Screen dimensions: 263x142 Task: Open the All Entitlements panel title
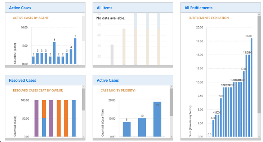point(199,8)
